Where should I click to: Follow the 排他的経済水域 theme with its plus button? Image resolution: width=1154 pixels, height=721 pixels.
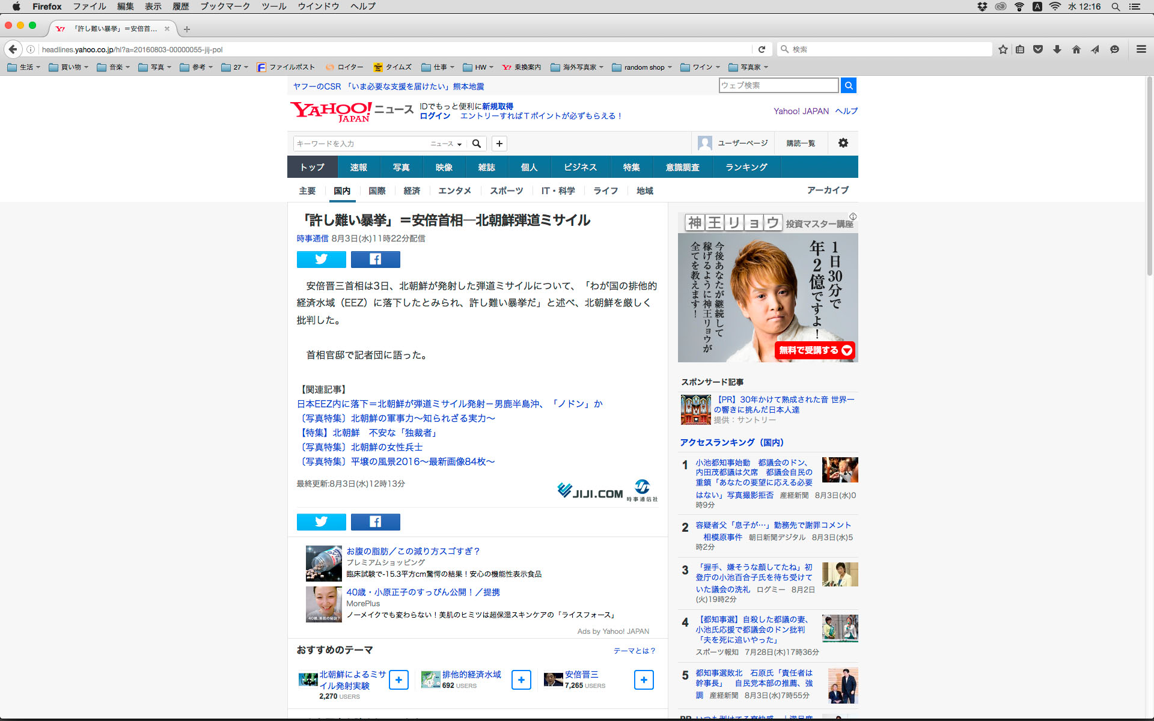click(521, 680)
